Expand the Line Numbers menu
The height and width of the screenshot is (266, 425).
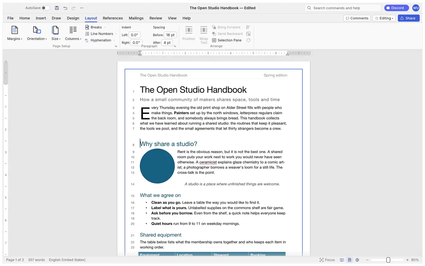[x=101, y=34]
